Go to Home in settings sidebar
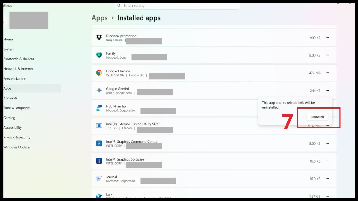 click(x=8, y=39)
